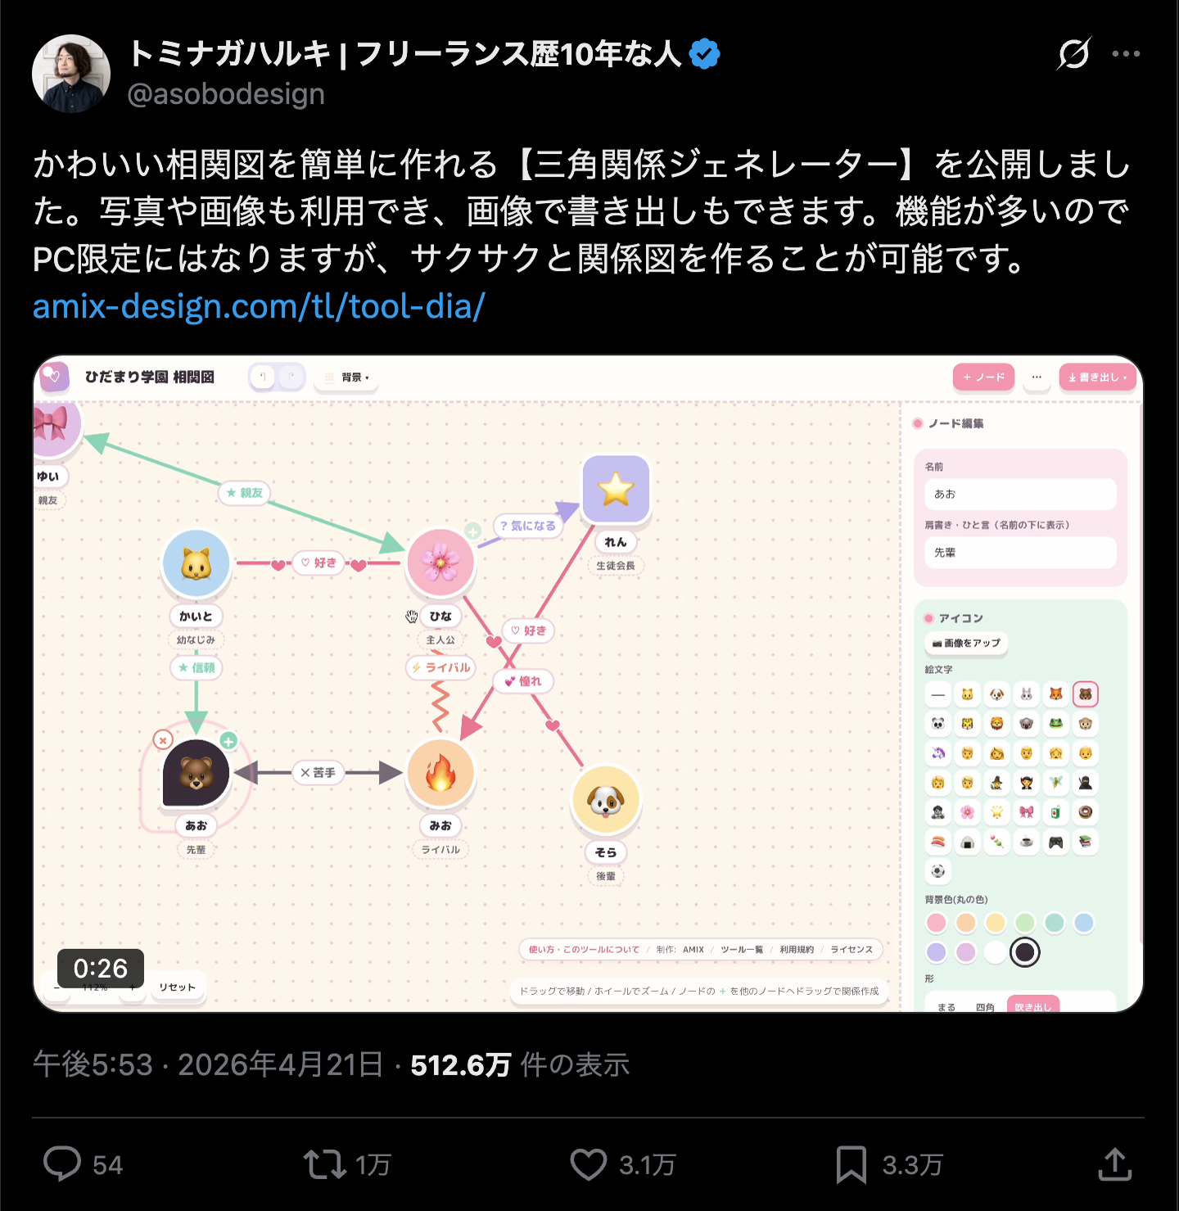Open the Grok slashed-circle icon
The image size is (1179, 1211).
[1073, 54]
